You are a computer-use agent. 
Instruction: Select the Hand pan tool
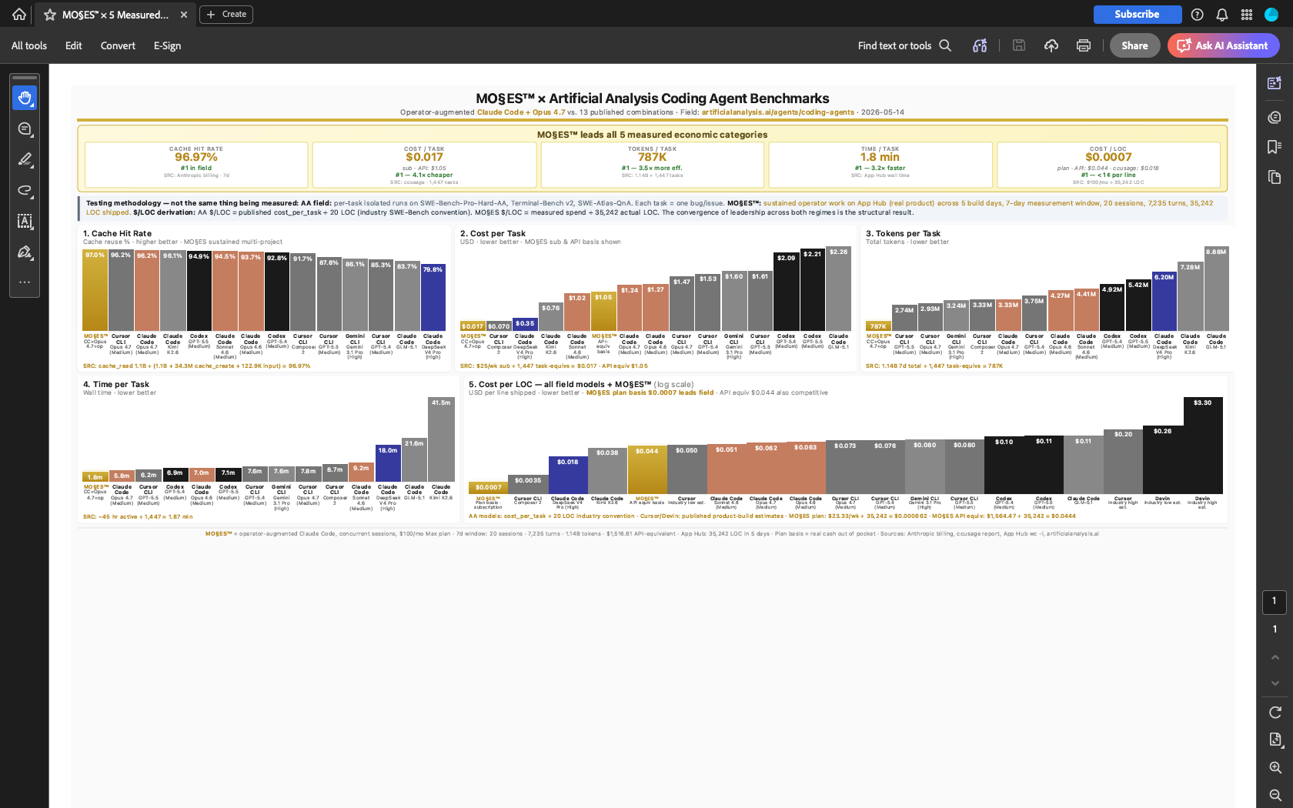25,98
